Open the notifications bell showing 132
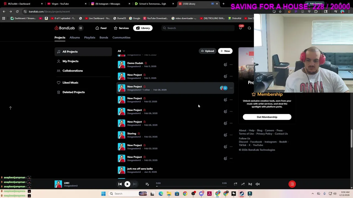The width and height of the screenshot is (353, 198). tap(240, 28)
